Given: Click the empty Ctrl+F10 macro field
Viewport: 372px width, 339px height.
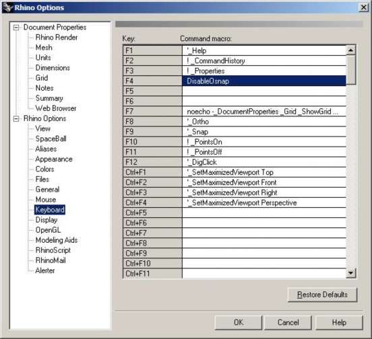Looking at the screenshot, I should [x=264, y=264].
